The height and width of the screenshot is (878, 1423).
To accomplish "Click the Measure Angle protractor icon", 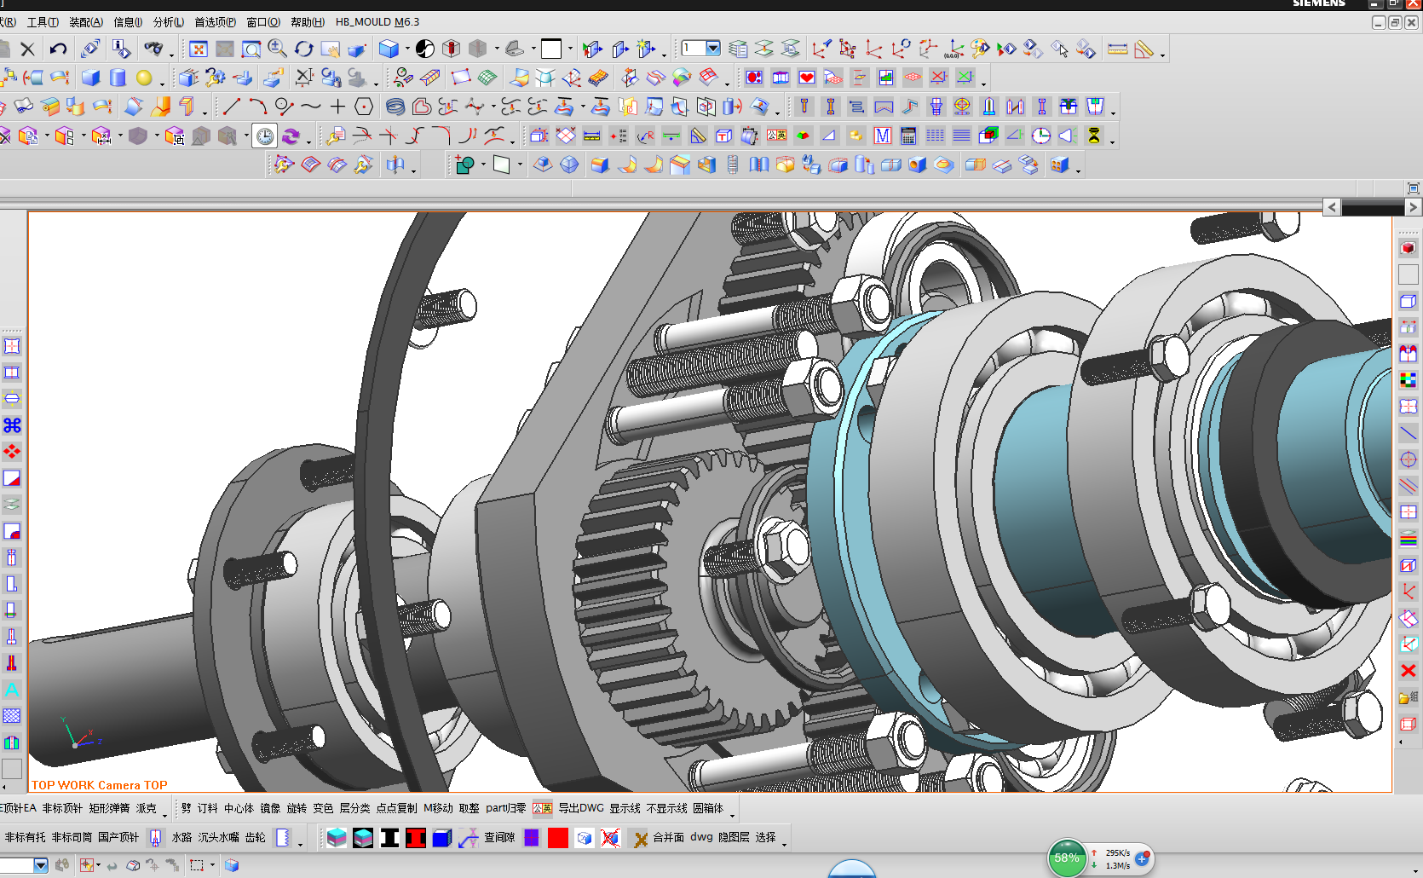I will (1144, 49).
